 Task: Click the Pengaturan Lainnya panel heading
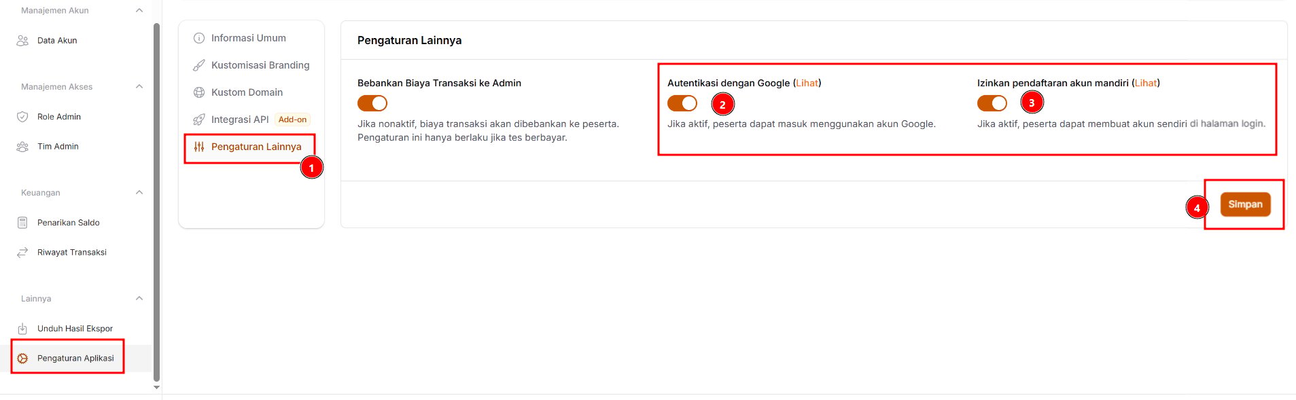[x=409, y=40]
